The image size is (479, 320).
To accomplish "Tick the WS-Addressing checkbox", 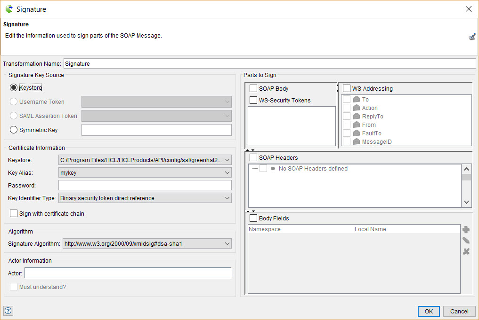I will click(x=347, y=88).
